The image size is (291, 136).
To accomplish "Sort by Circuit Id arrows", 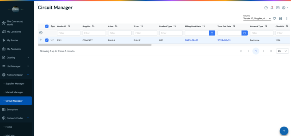I will click(x=287, y=26).
